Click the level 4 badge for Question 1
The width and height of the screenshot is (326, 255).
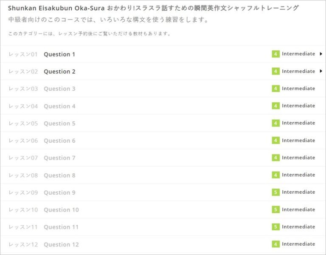[x=275, y=54]
